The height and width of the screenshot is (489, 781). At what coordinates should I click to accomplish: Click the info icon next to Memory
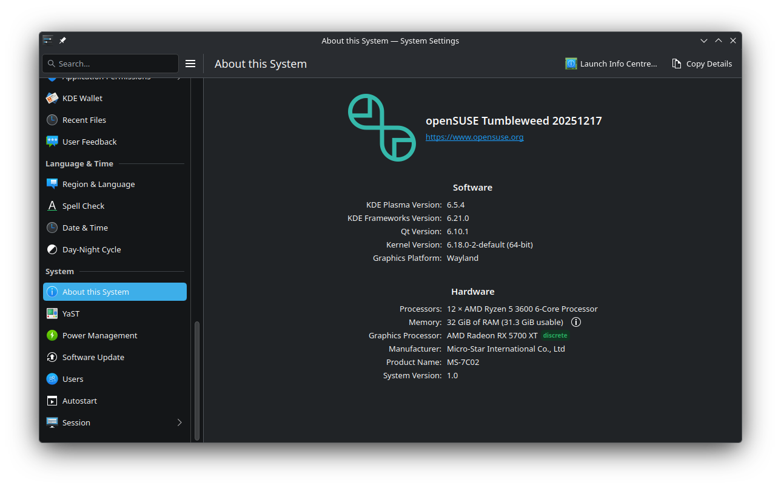tap(576, 322)
